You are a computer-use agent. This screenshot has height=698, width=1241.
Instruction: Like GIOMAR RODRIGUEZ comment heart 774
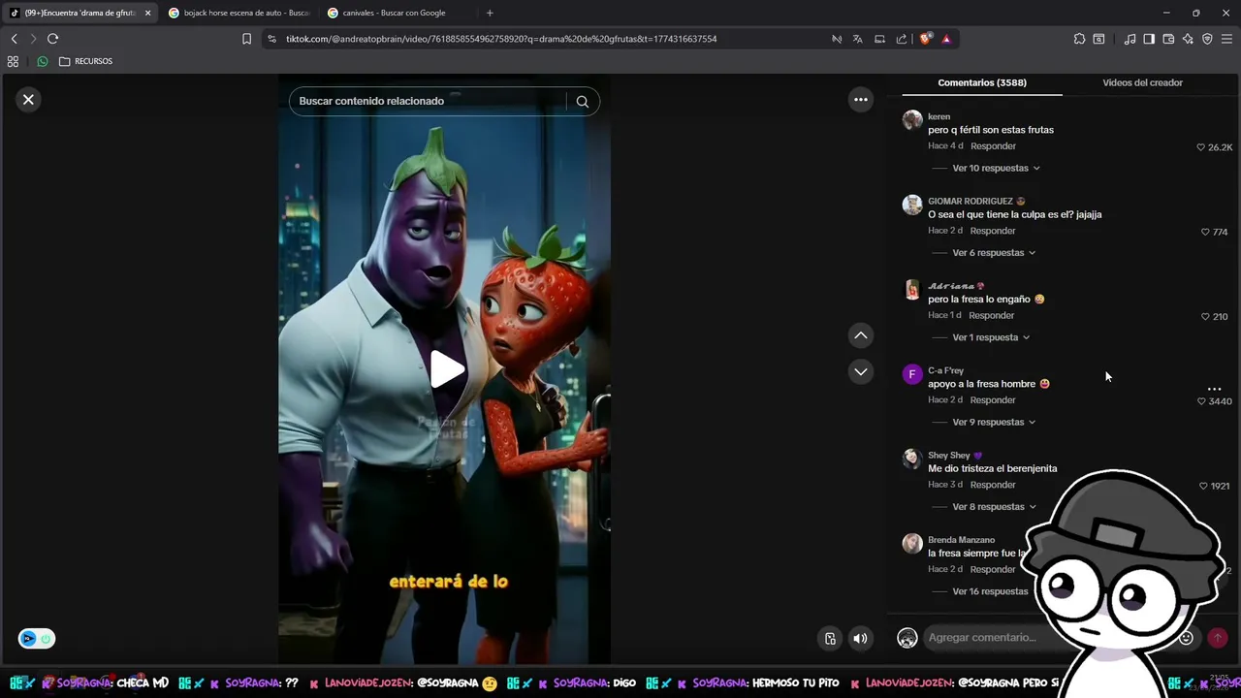[1205, 232]
